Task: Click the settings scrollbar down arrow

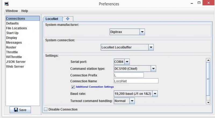Action: point(208,102)
